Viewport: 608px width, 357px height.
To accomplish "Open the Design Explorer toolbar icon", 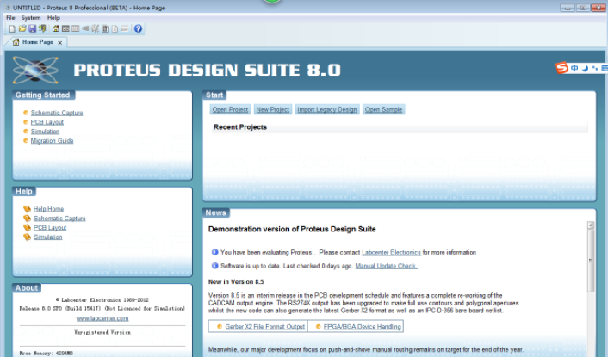I will (x=105, y=28).
